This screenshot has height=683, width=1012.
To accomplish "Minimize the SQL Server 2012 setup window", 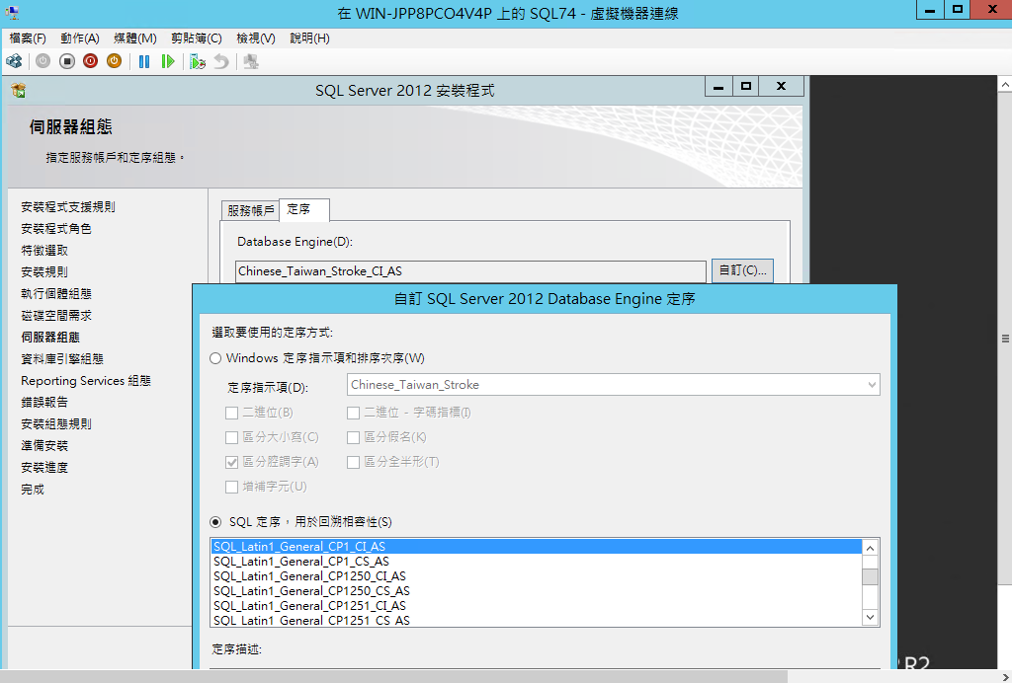I will pos(718,86).
